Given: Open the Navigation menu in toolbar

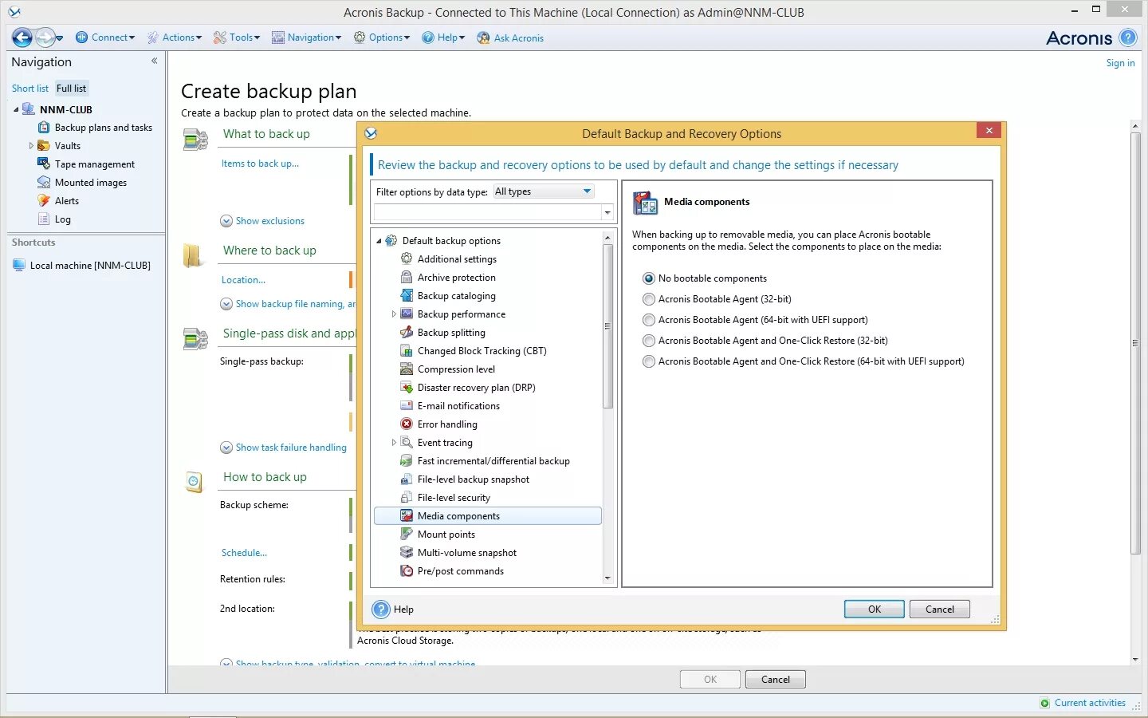Looking at the screenshot, I should pyautogui.click(x=306, y=37).
